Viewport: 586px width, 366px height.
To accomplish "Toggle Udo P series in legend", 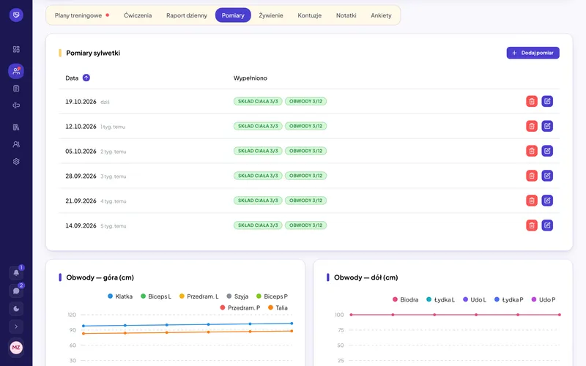I will pos(544,299).
